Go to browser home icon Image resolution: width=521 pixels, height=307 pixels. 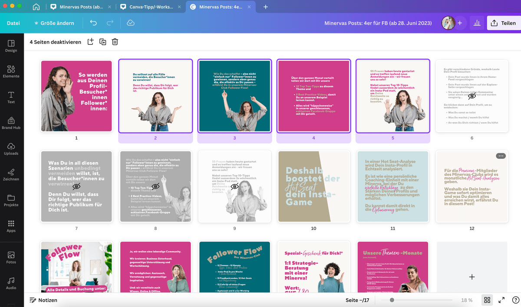[x=36, y=7]
